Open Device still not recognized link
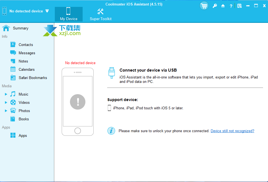Screen dimensions: 268x182 pyautogui.click(x=232, y=131)
